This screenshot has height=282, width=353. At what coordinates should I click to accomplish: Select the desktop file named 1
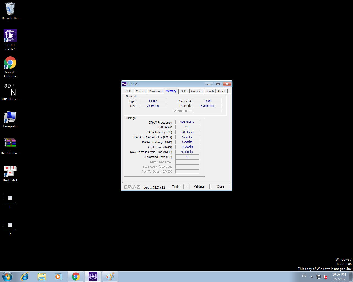coord(10,201)
